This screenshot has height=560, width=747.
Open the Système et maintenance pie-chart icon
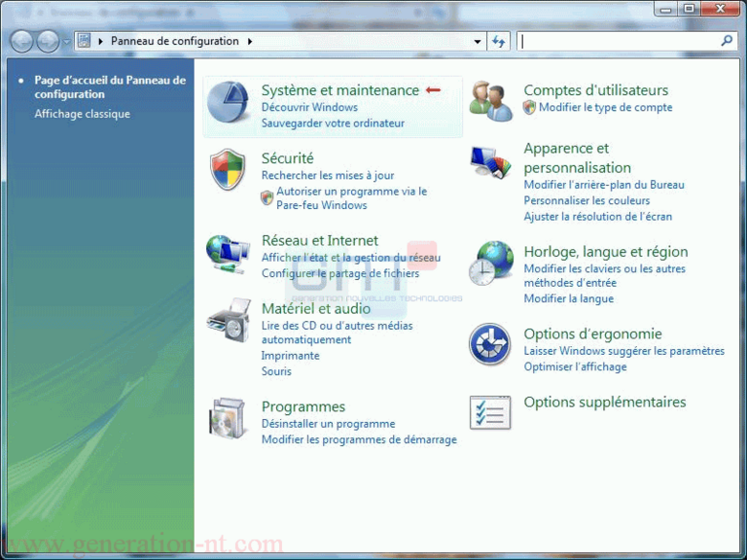pyautogui.click(x=229, y=101)
